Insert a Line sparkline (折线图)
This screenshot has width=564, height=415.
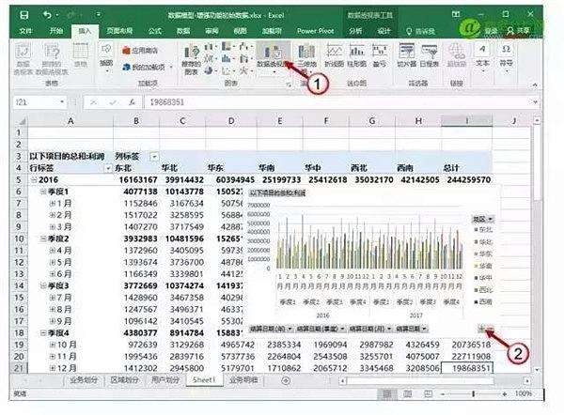point(334,55)
